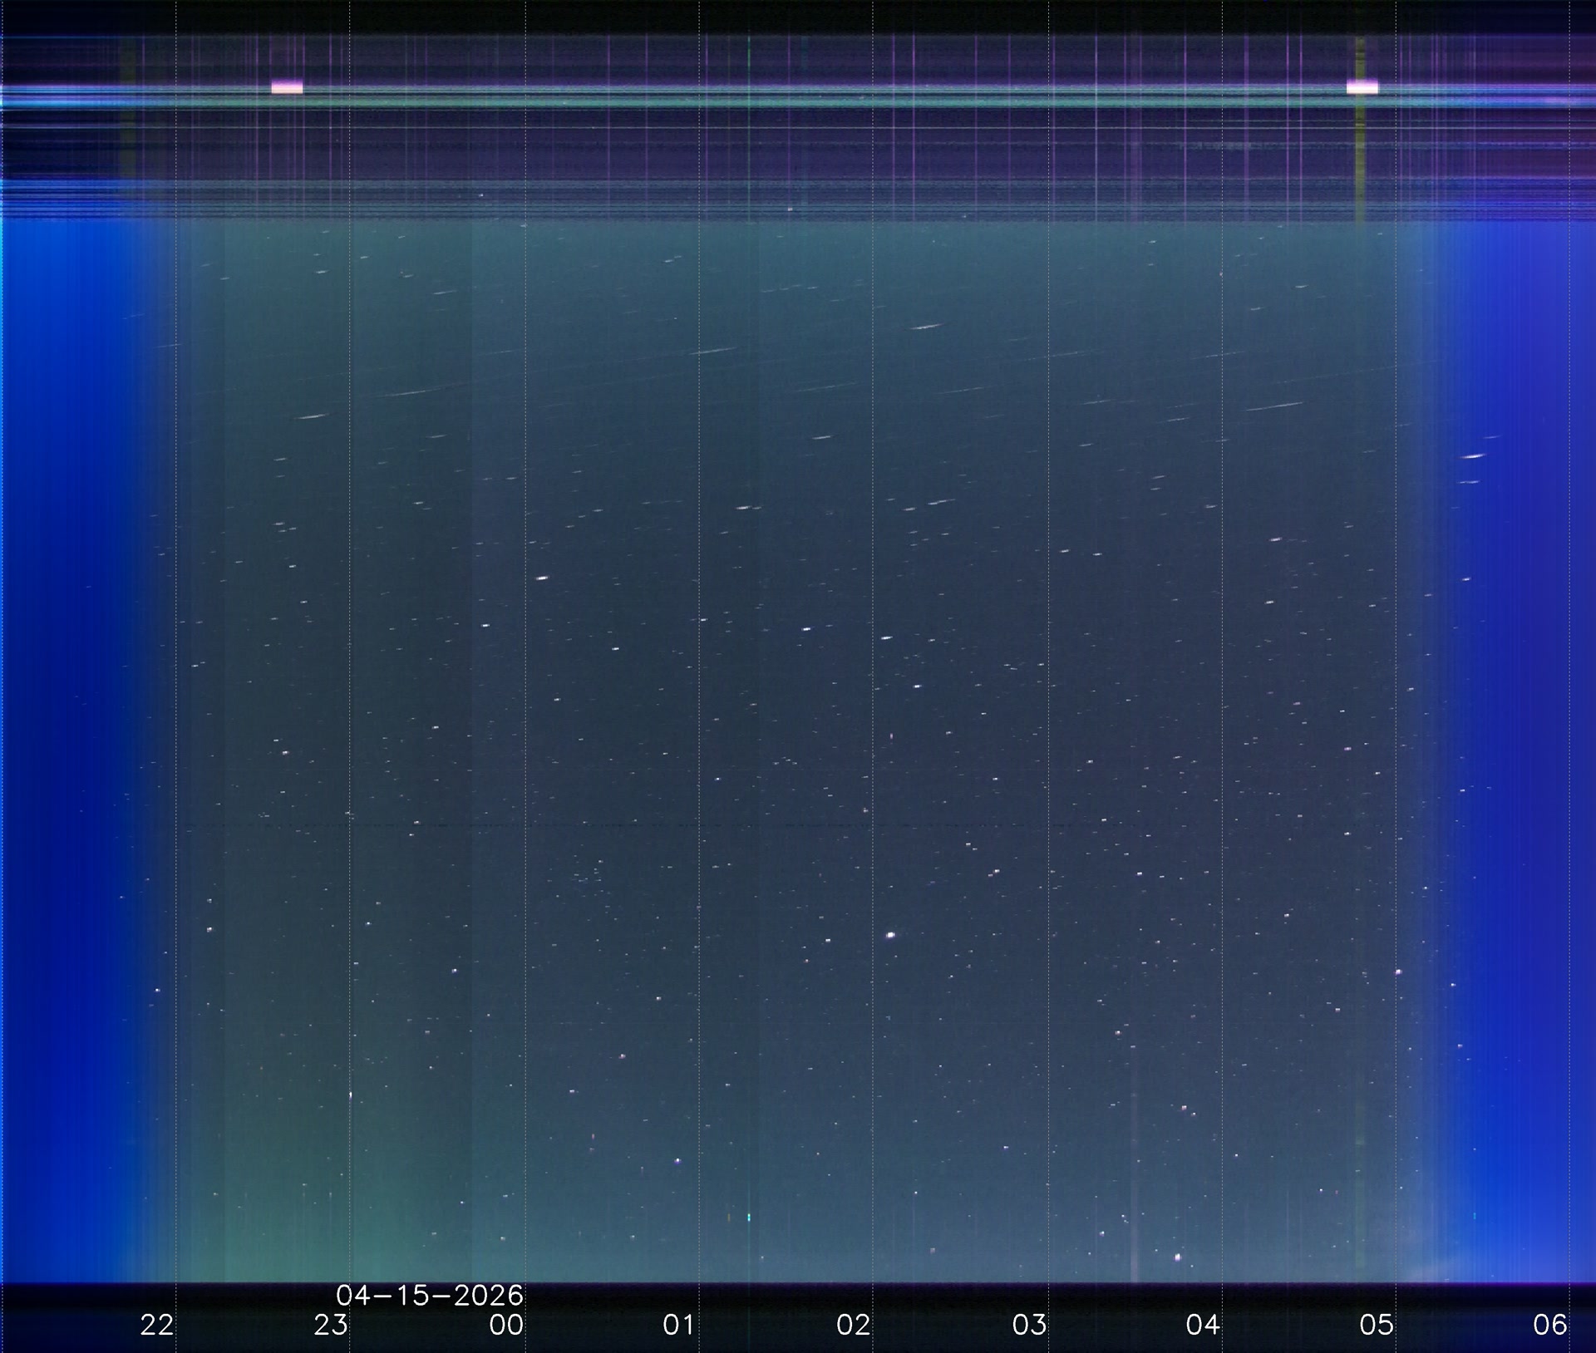Click the pink-white bright block near 05 hour
Screen dimensions: 1596x1353
1362,87
